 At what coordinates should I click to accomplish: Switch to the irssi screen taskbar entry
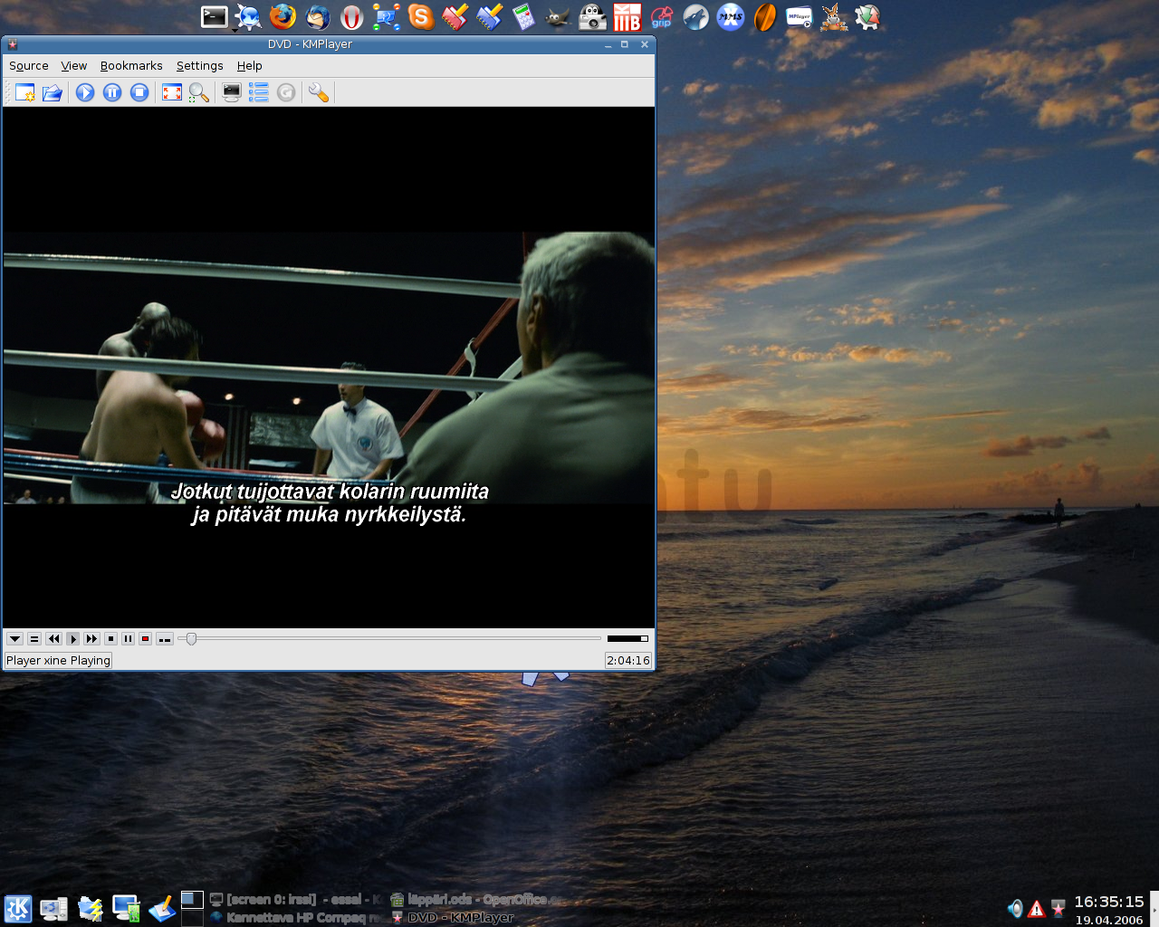tap(296, 900)
